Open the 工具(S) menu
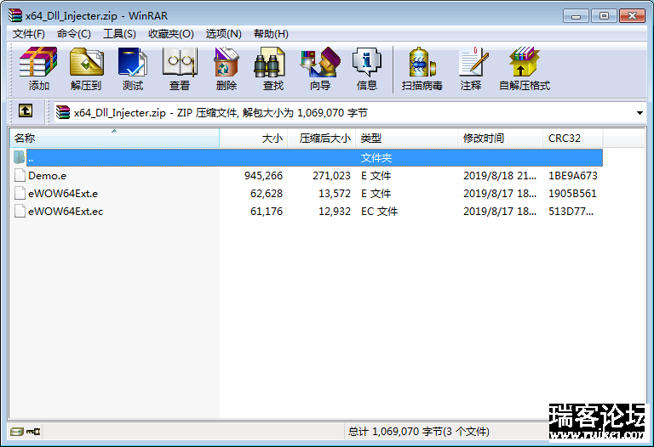 tap(119, 34)
